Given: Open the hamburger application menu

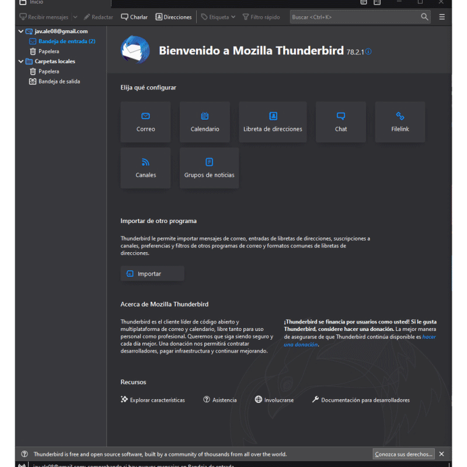Looking at the screenshot, I should click(x=442, y=17).
